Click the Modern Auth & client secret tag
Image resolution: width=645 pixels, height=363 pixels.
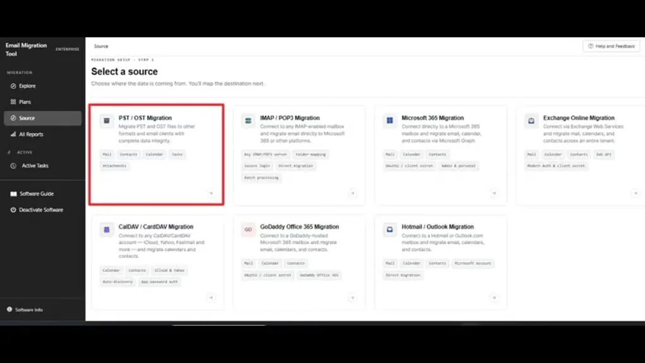[556, 166]
